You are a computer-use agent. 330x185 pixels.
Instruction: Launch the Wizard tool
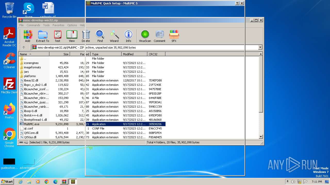coord(114,36)
